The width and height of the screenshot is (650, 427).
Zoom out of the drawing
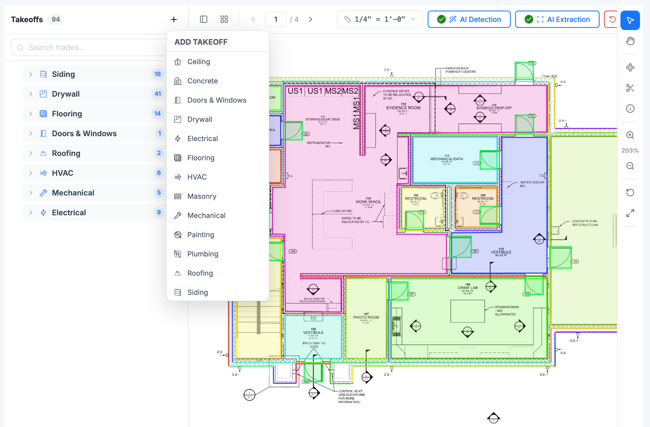coord(630,166)
